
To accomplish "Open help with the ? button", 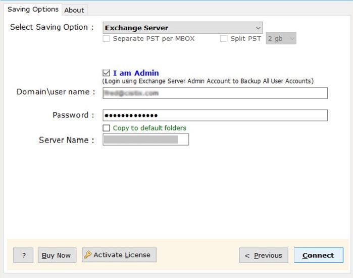I will pyautogui.click(x=23, y=255).
